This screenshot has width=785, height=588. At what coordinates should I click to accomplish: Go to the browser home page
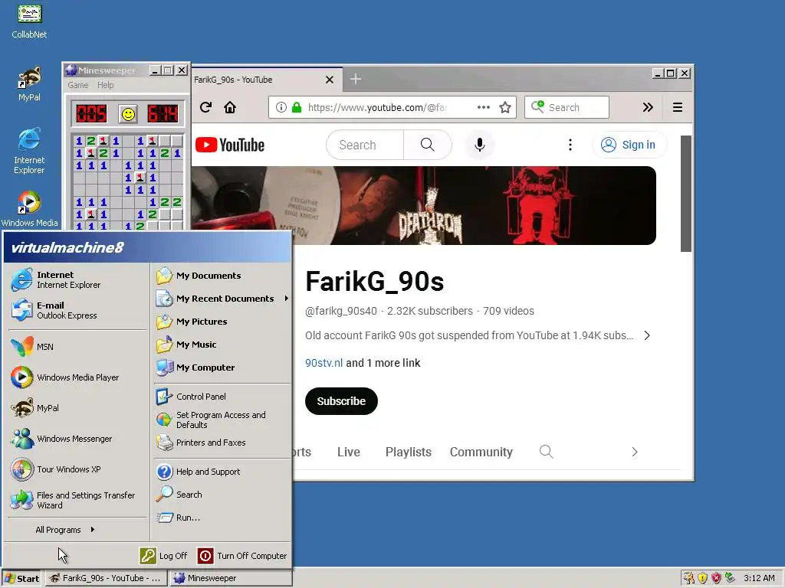click(230, 107)
